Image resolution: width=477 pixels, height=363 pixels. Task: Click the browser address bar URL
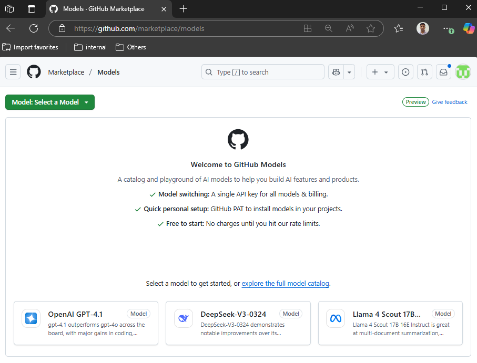click(x=139, y=28)
